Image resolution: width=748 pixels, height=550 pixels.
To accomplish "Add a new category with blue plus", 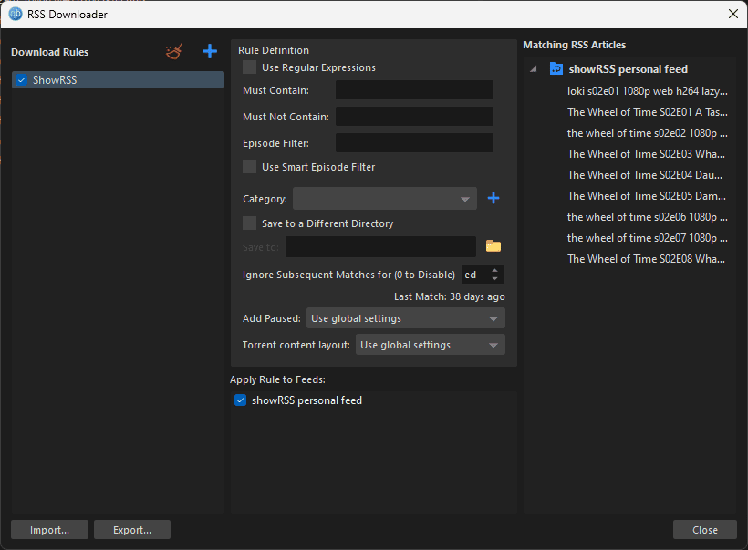I will (493, 198).
